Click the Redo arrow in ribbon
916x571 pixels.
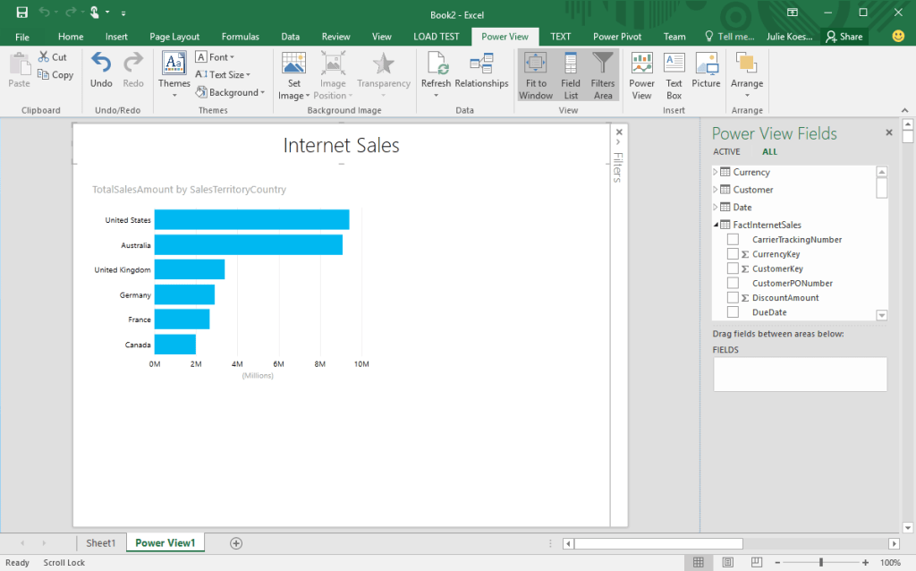coord(133,64)
